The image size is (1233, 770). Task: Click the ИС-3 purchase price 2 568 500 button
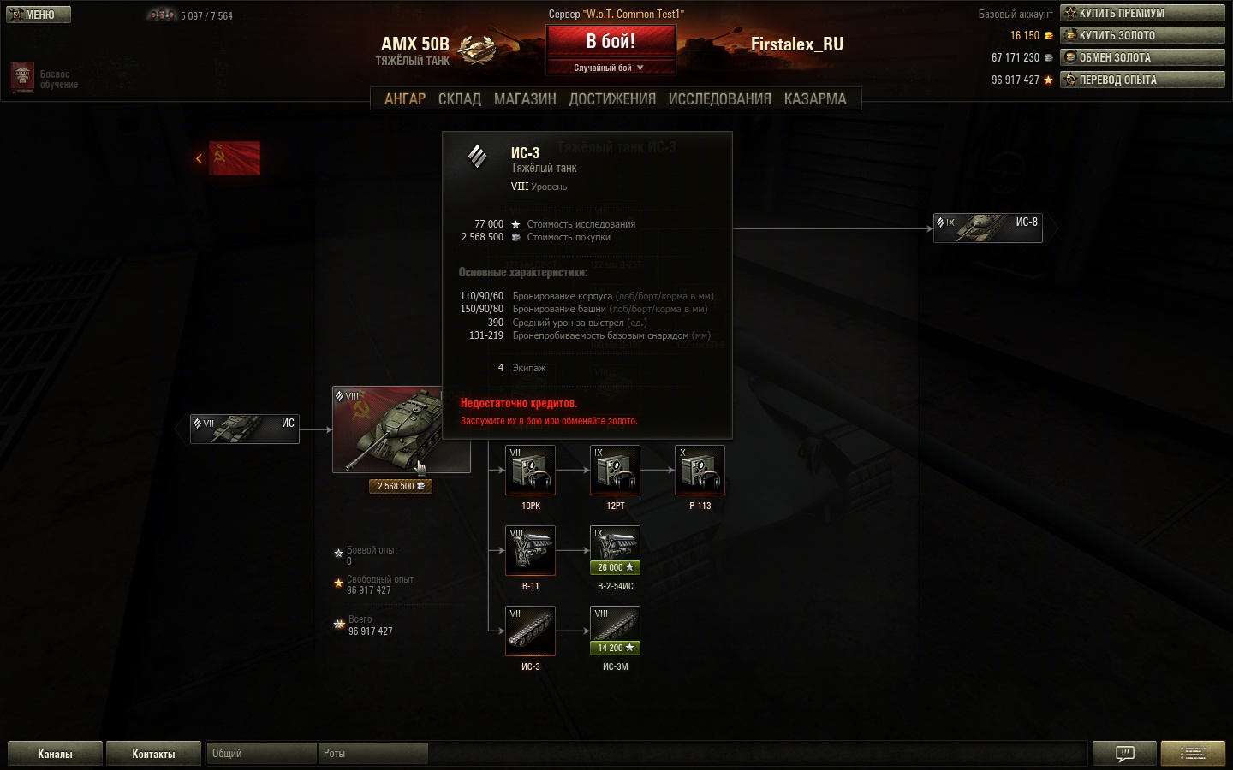pos(401,486)
